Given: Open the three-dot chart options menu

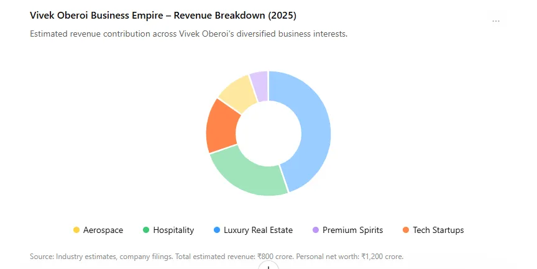Looking at the screenshot, I should 495,21.
